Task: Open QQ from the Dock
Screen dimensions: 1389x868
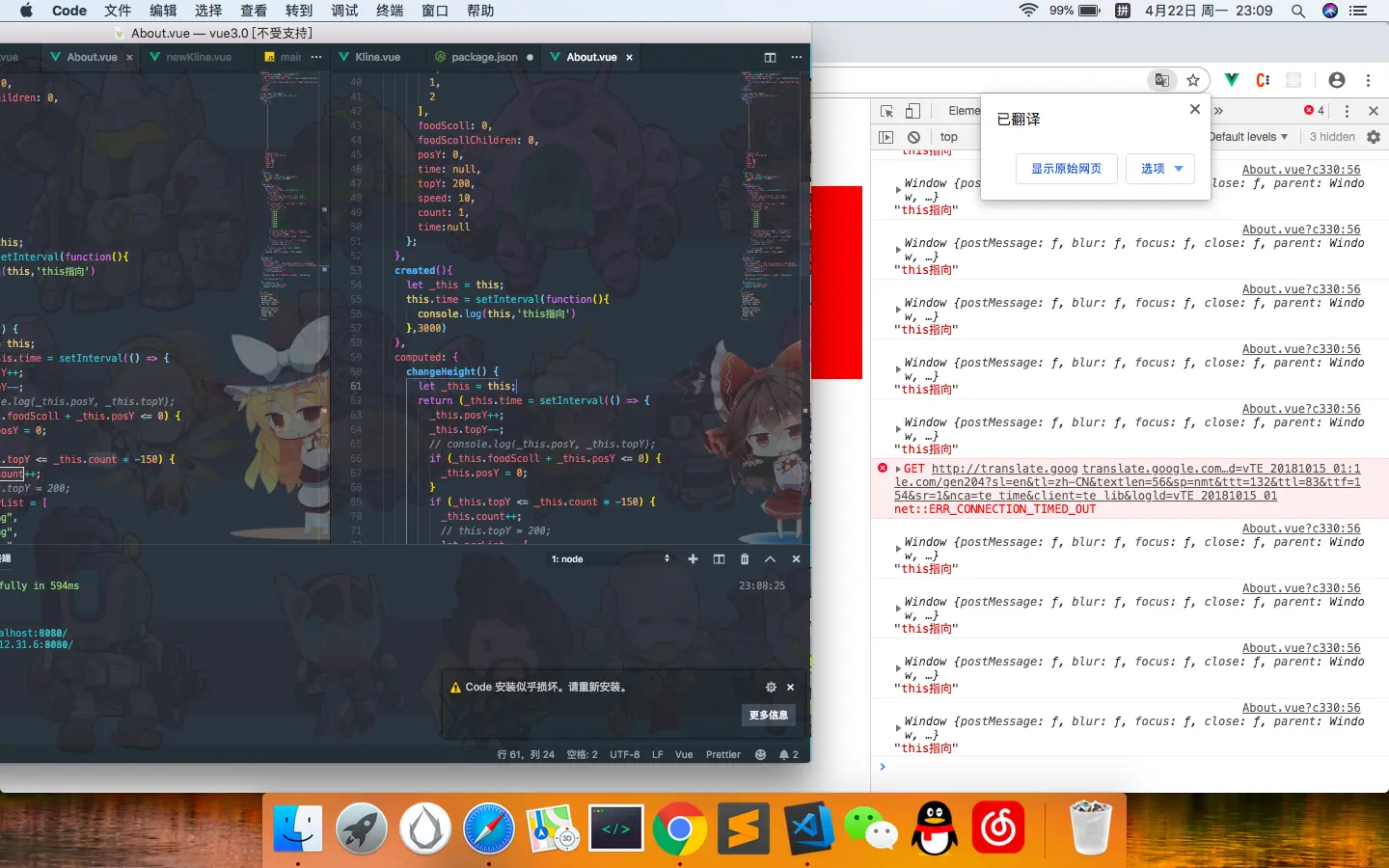Action: point(935,828)
